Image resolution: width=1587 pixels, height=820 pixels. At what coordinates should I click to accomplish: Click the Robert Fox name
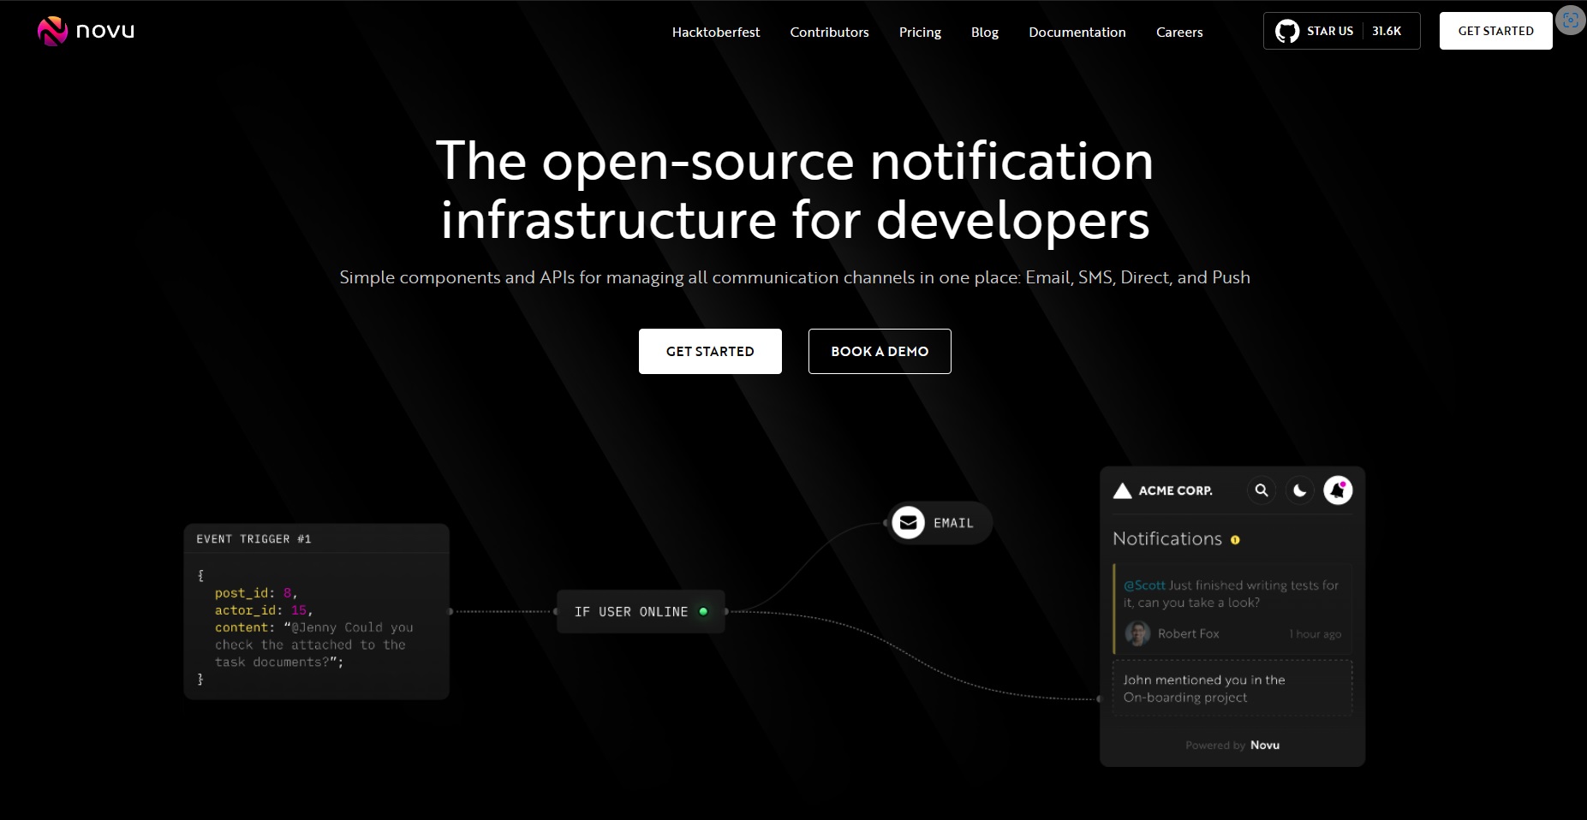1188,633
